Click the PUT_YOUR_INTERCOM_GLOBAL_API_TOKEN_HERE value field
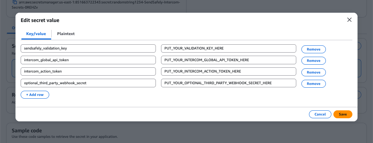This screenshot has width=373, height=143. coord(228,60)
